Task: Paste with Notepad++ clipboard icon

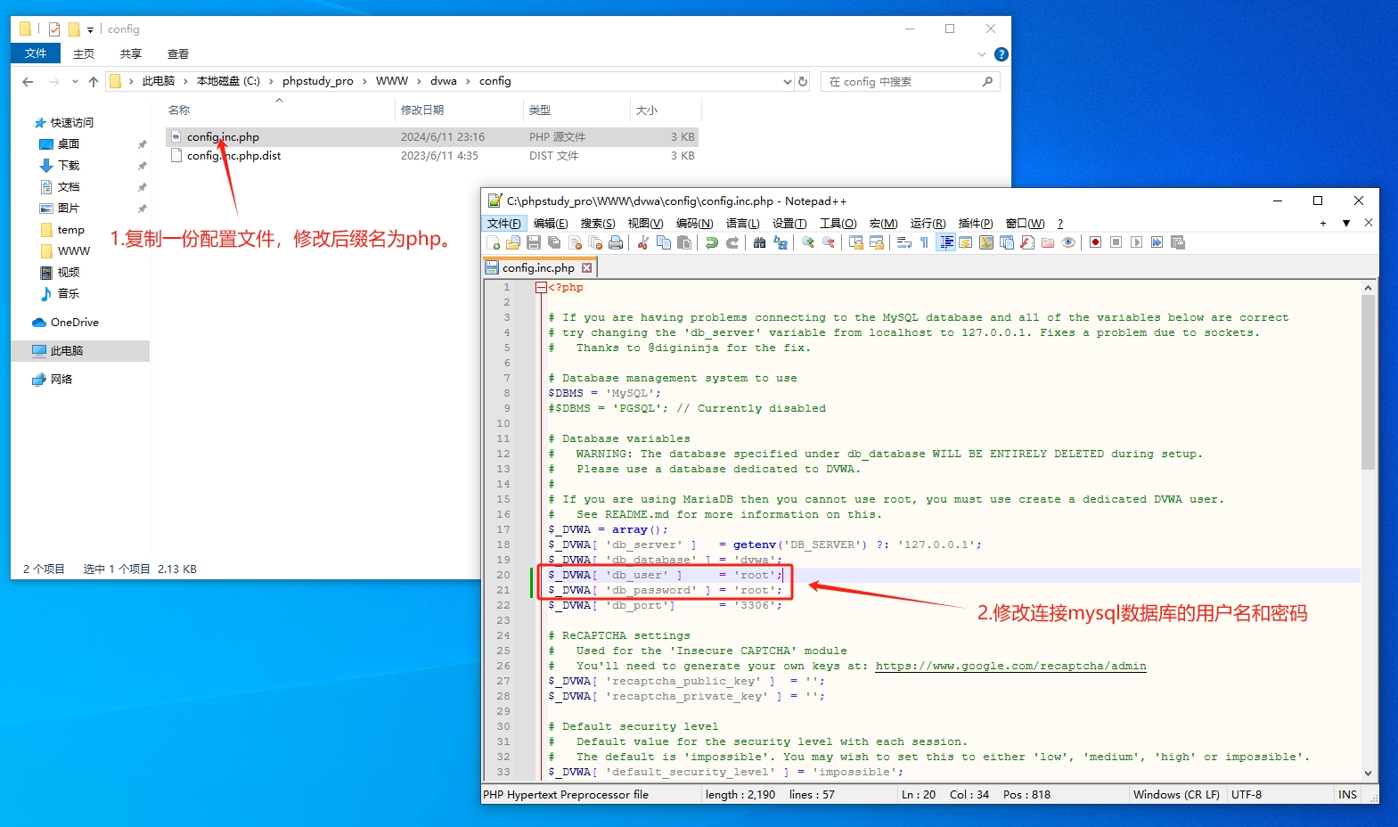Action: click(684, 242)
